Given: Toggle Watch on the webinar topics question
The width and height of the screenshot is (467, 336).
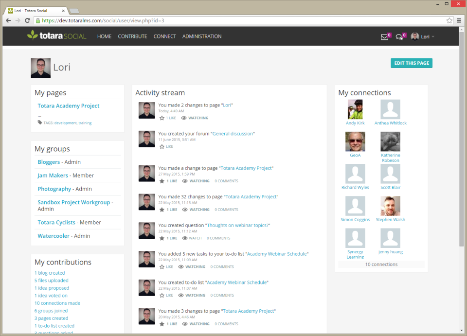Looking at the screenshot, I should (192, 238).
